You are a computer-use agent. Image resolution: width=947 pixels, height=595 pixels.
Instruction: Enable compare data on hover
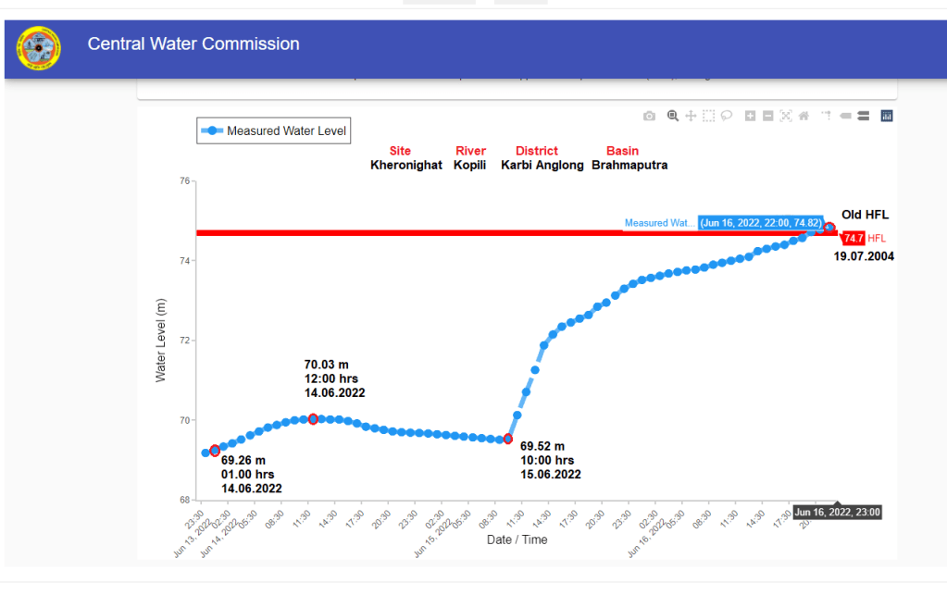pyautogui.click(x=863, y=116)
